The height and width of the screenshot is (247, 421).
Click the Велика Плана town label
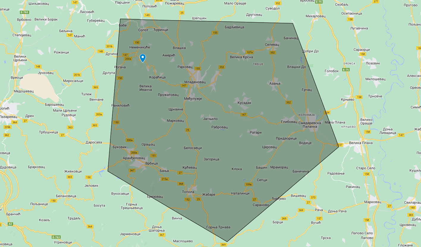(x=361, y=143)
